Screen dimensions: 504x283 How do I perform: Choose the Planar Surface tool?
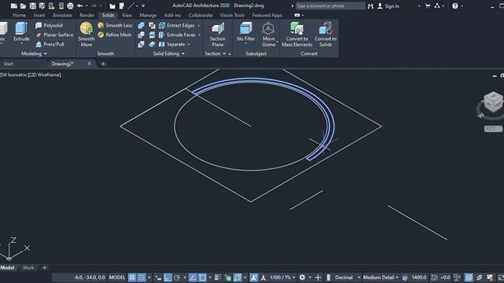tap(54, 35)
